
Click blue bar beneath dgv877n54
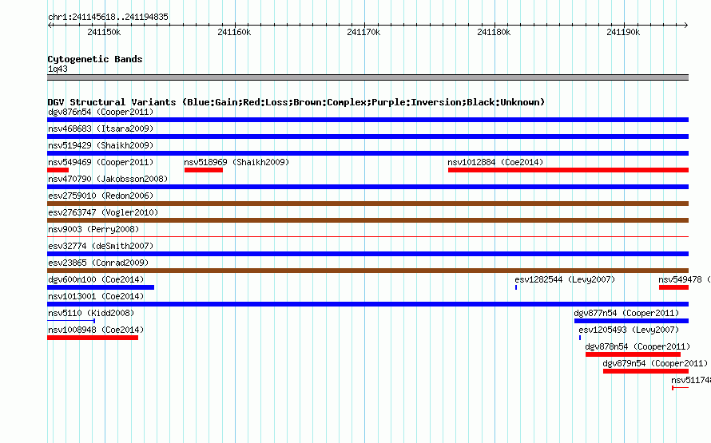[631, 321]
